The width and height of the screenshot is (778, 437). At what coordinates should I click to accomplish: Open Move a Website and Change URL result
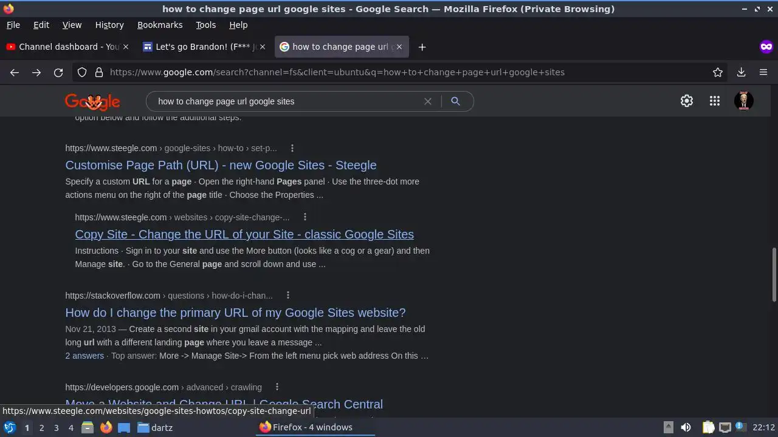click(224, 404)
